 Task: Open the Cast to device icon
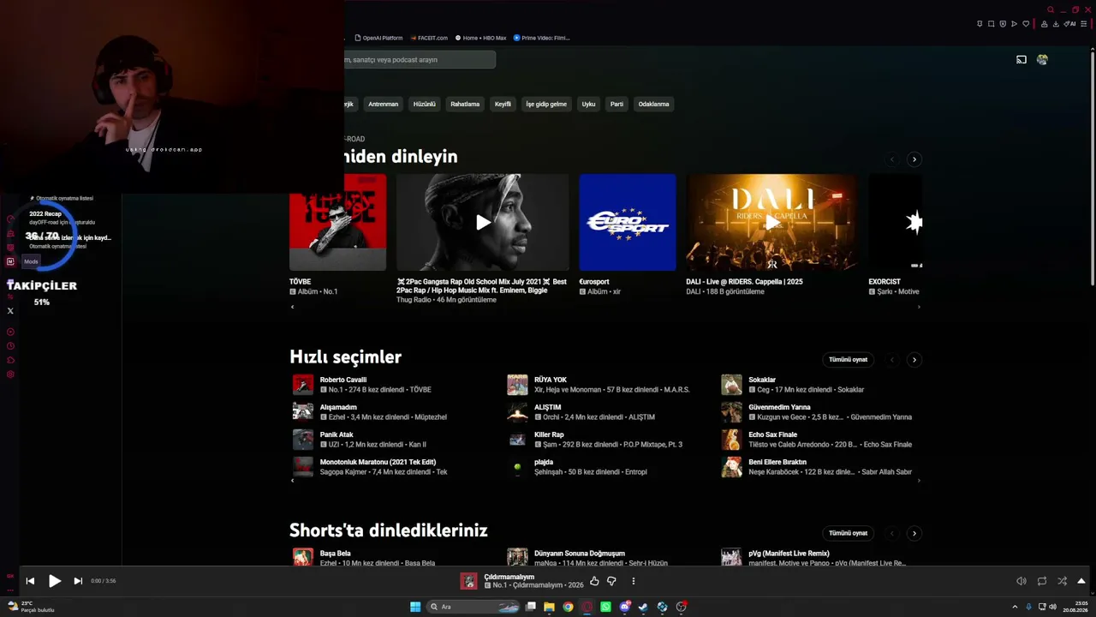coord(1022,60)
